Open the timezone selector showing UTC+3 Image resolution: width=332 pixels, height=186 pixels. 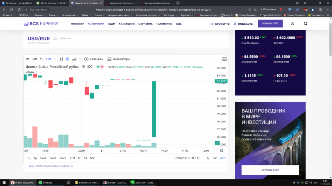click(x=188, y=158)
